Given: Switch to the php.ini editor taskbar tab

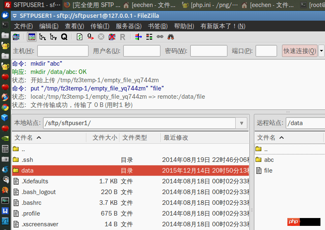Looking at the screenshot, I should tap(210, 5).
